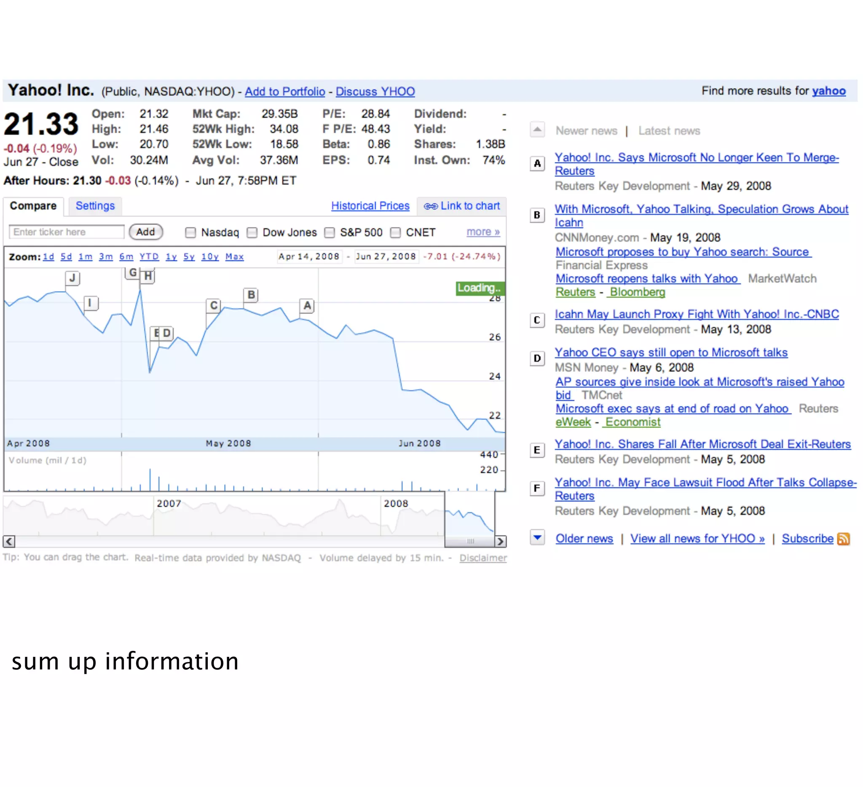Select the Compare tab

click(x=33, y=206)
